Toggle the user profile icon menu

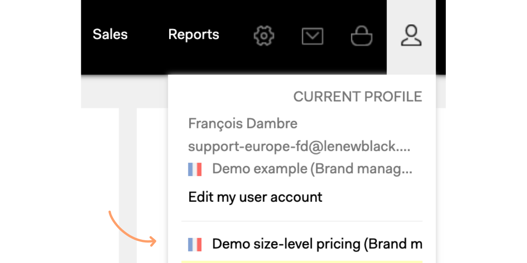coord(411,36)
